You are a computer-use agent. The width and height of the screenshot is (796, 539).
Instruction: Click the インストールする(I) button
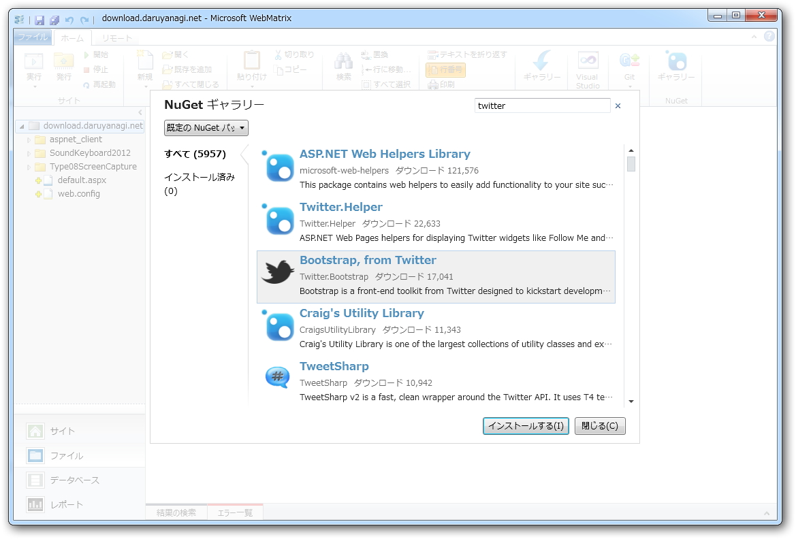(x=525, y=426)
